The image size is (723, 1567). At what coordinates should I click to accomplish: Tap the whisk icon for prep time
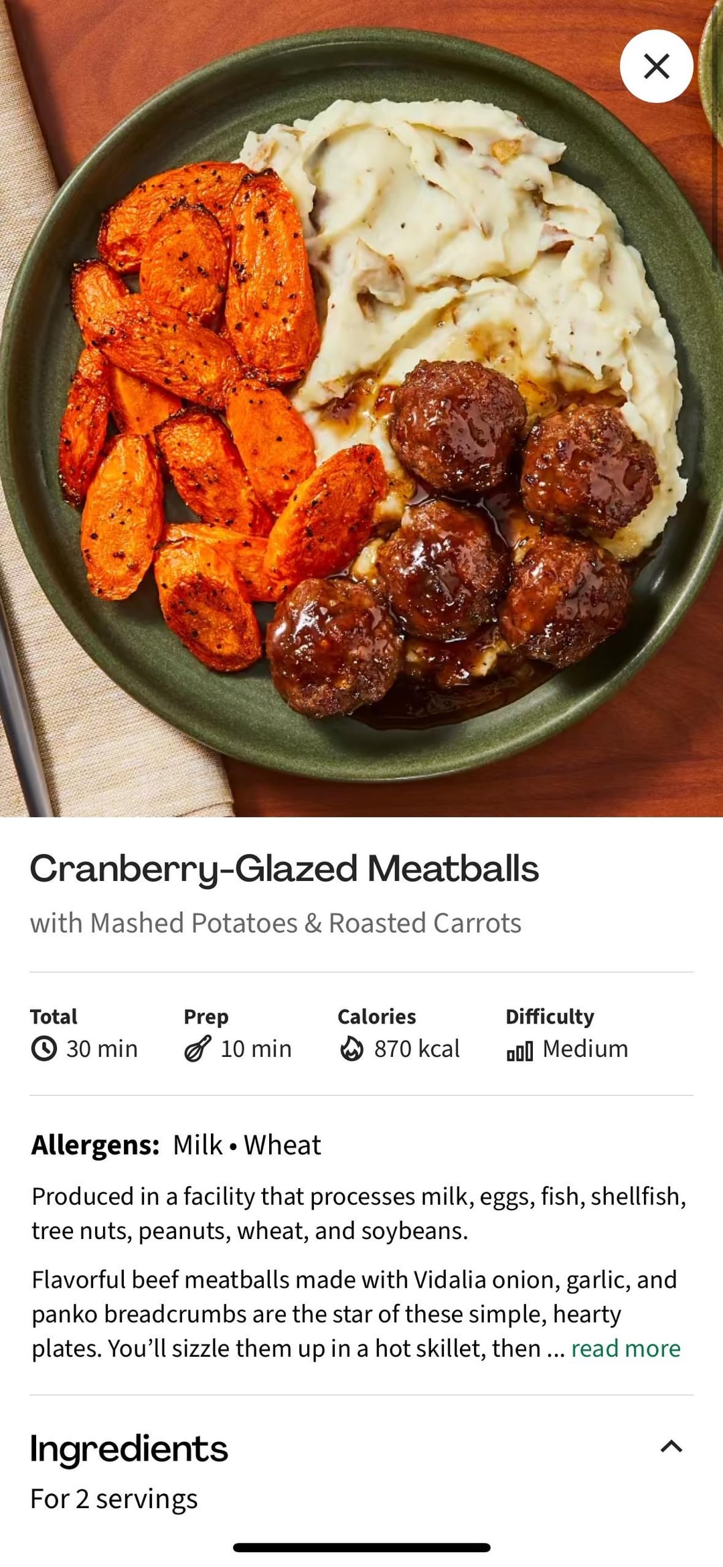[197, 1048]
